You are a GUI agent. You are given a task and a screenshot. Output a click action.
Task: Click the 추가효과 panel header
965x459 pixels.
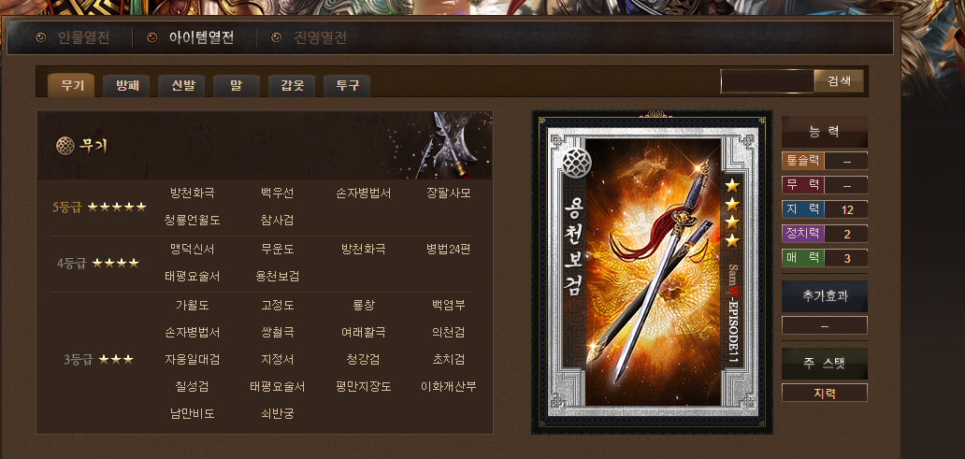click(x=825, y=296)
